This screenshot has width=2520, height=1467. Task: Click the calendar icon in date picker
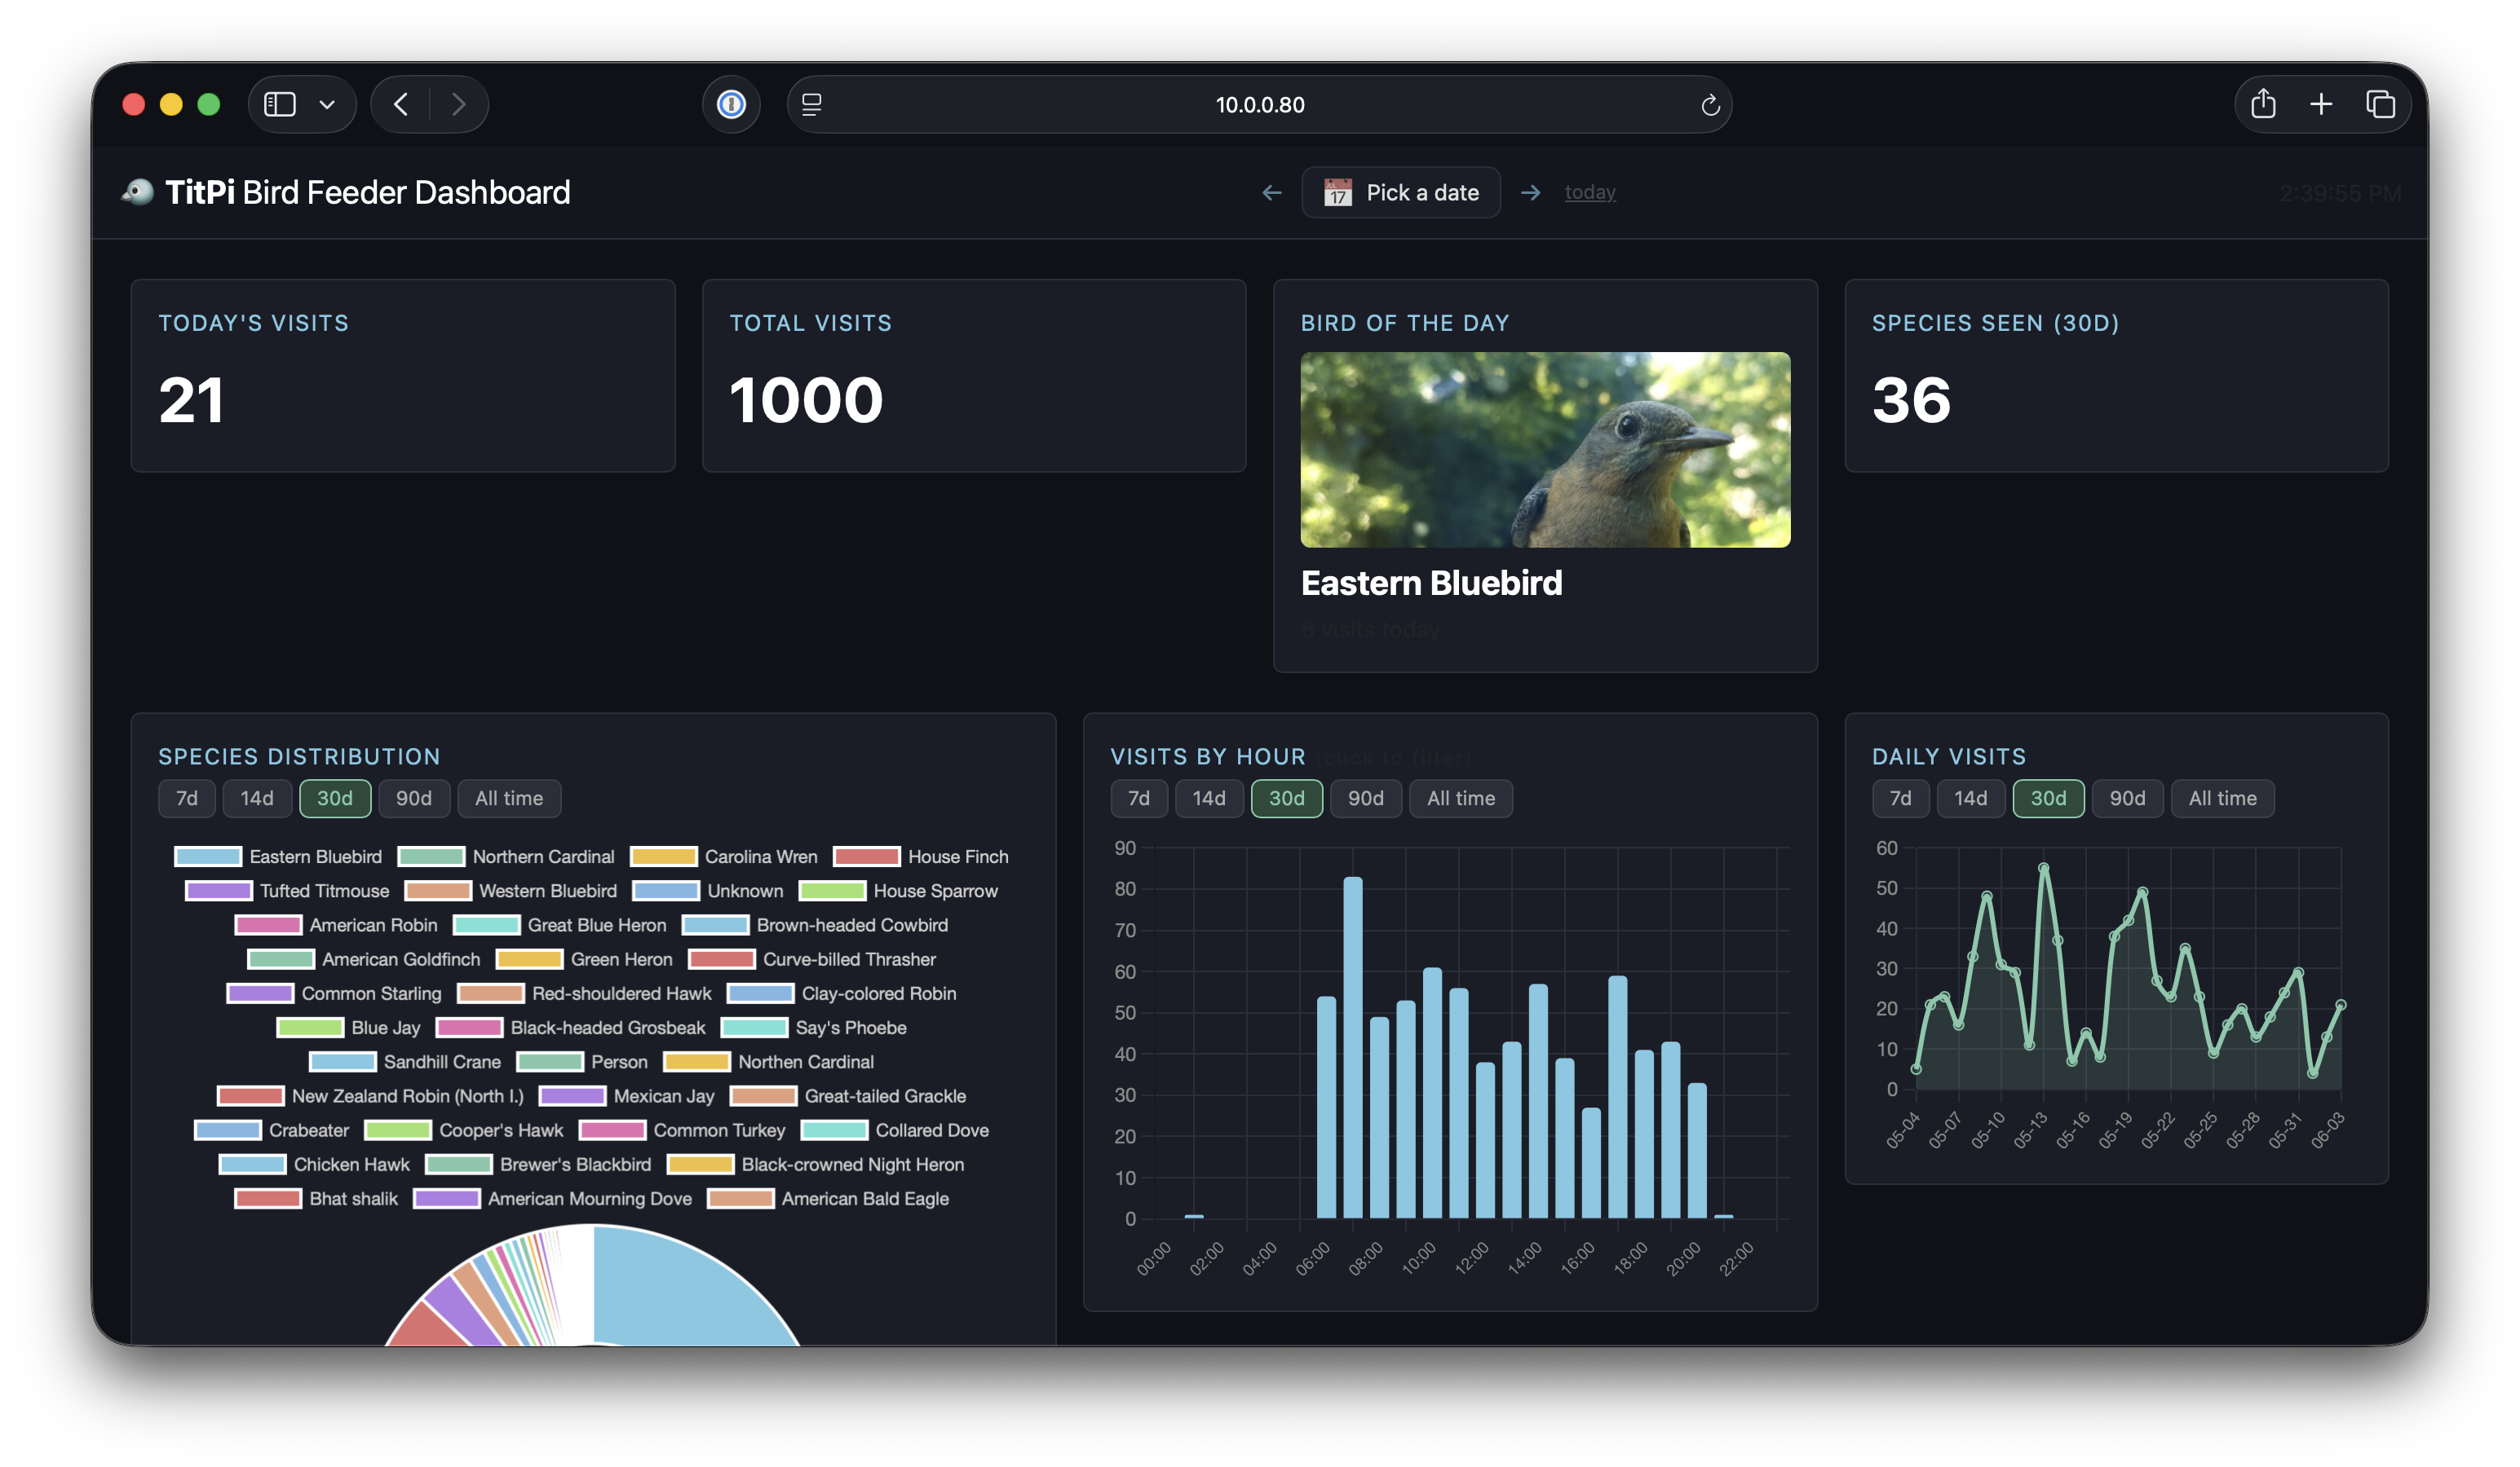[x=1337, y=192]
